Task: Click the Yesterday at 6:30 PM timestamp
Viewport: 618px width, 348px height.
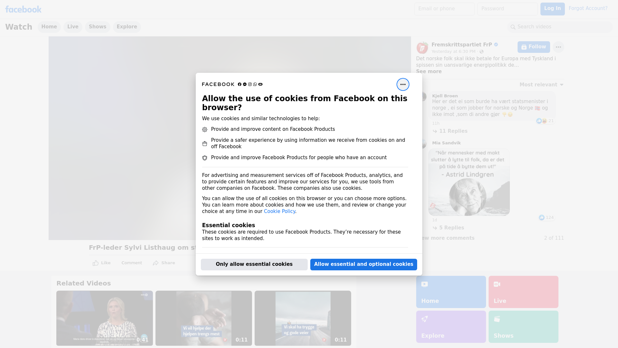Action: pyautogui.click(x=453, y=52)
